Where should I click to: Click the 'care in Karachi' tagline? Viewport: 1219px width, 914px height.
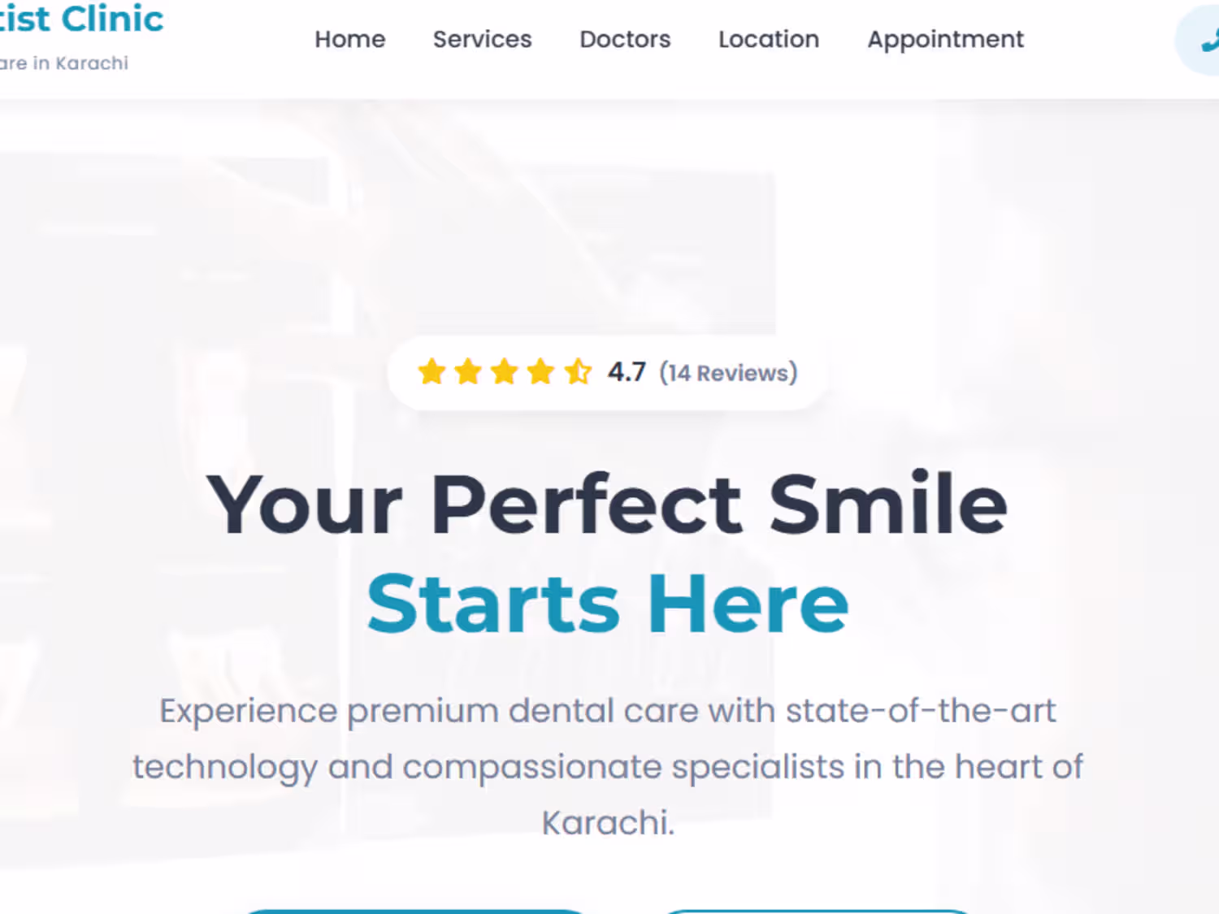click(x=64, y=63)
